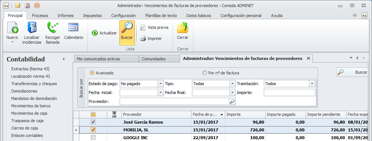
Task: Open the Tipo dropdown
Action: (x=232, y=84)
